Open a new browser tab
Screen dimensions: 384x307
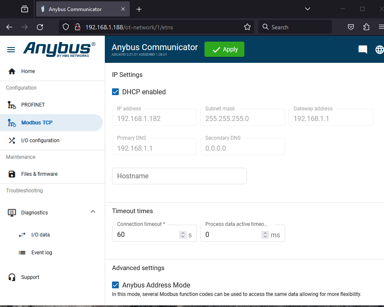[139, 9]
